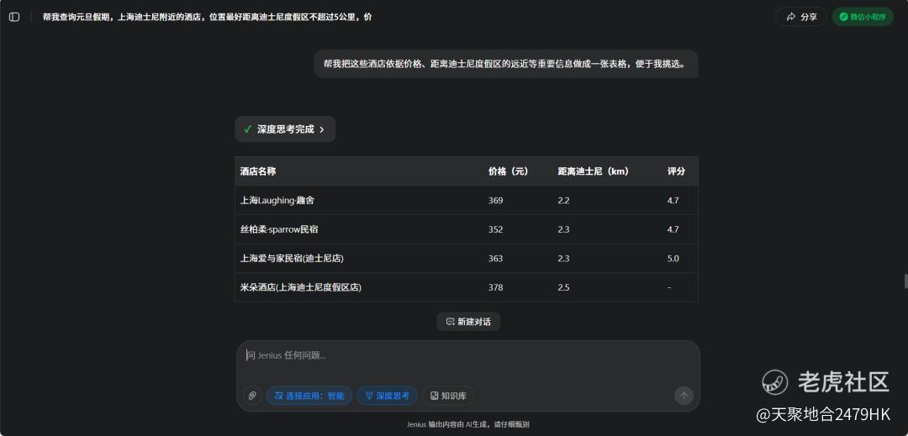Image resolution: width=908 pixels, height=436 pixels.
Task: Select the user message bubble text
Action: (505, 64)
